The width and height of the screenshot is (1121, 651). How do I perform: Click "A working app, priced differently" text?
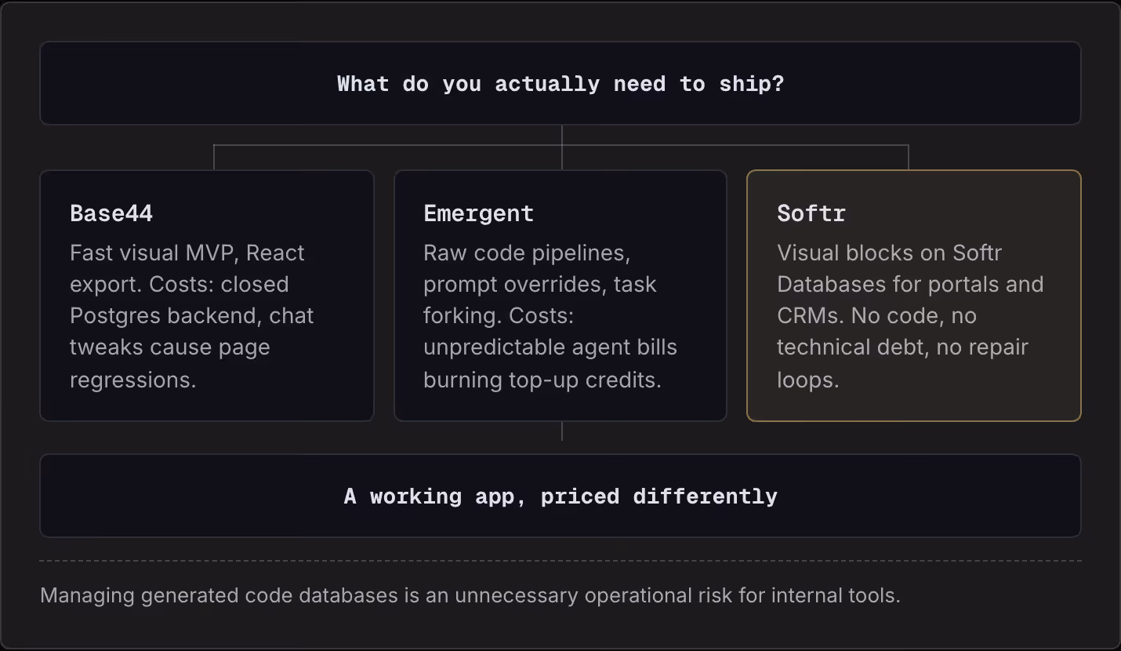[560, 496]
